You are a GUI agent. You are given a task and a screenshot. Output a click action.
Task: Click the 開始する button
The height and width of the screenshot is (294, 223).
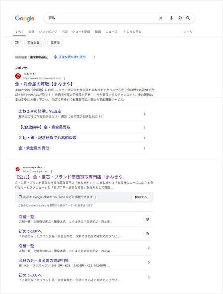[x=141, y=197]
